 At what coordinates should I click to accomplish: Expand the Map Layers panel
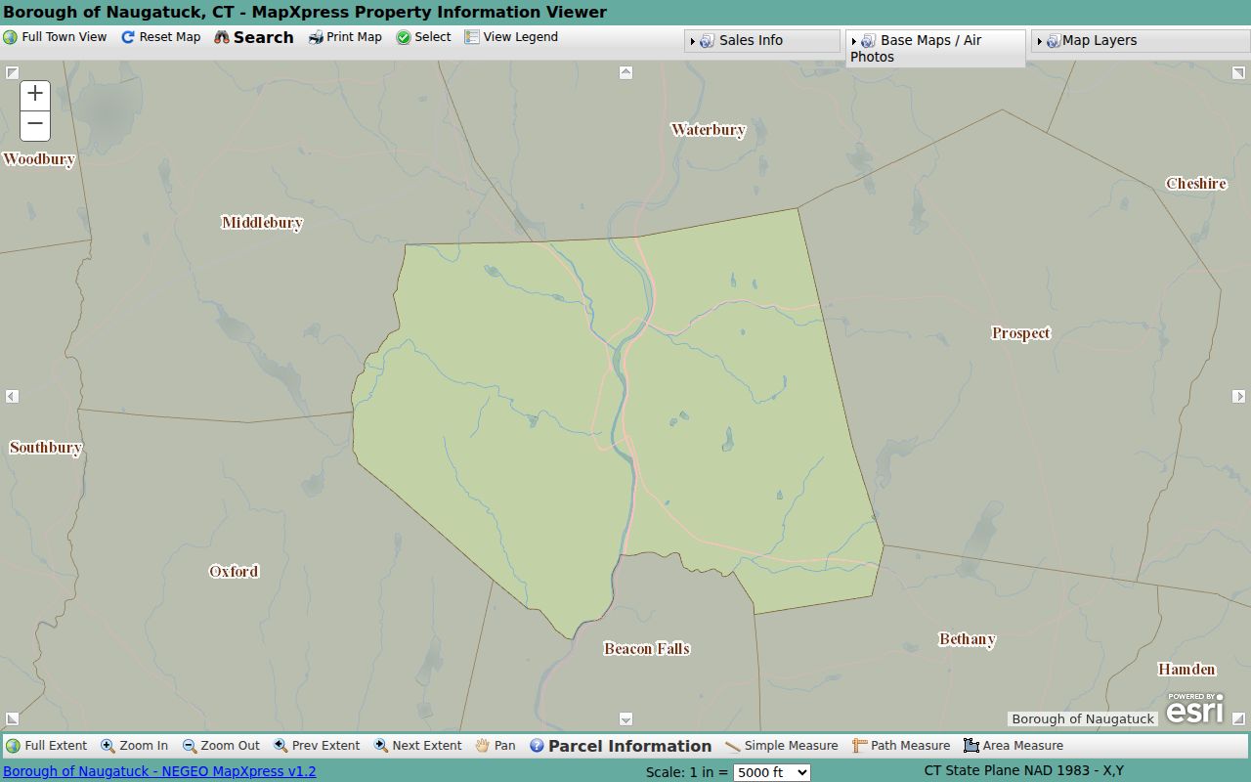1139,41
